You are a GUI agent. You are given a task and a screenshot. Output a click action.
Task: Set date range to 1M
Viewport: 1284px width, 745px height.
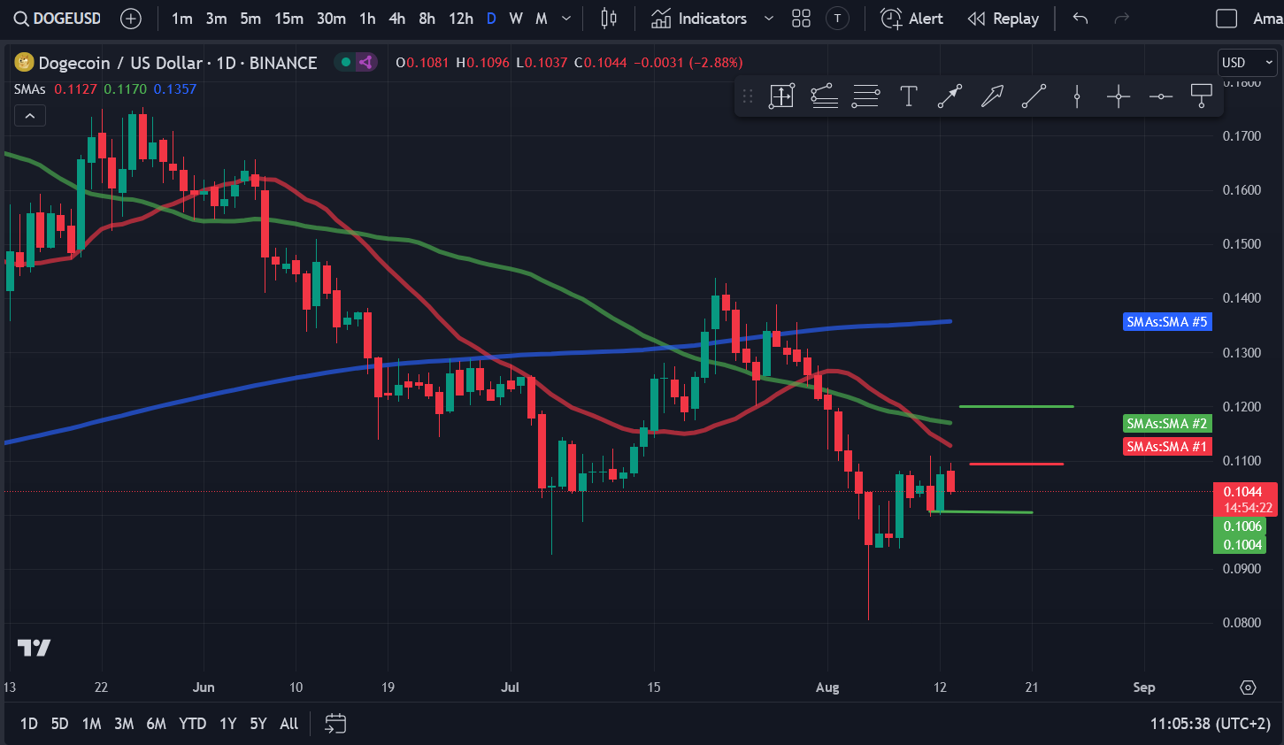pyautogui.click(x=91, y=724)
